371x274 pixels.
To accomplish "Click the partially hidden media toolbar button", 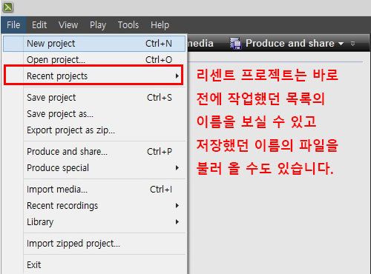I will (x=200, y=44).
